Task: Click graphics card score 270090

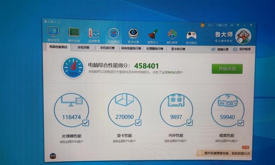Action: (125, 117)
